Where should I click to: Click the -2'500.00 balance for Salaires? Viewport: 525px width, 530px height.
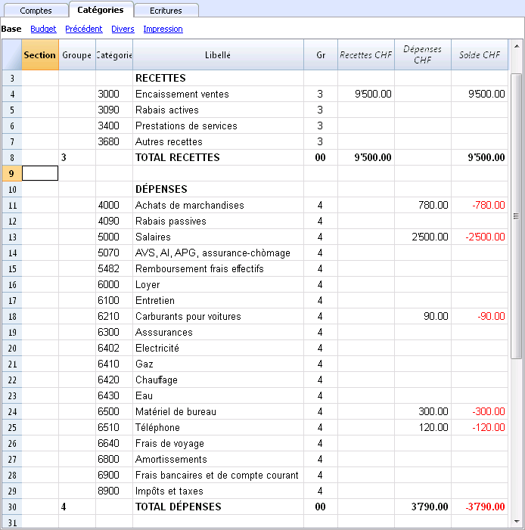(485, 237)
